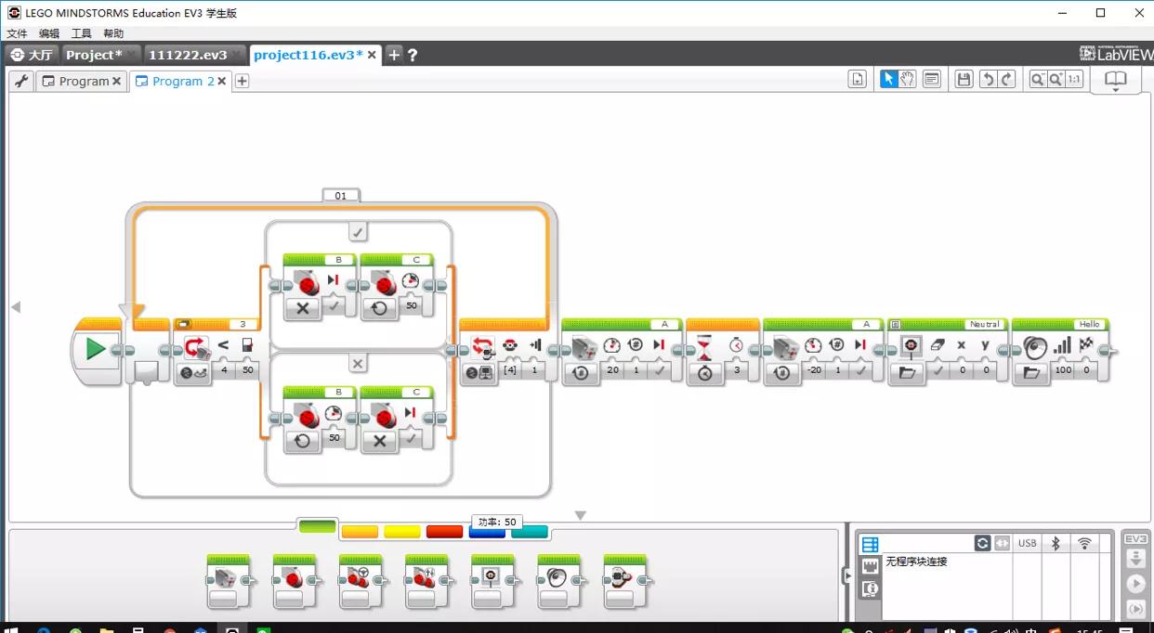Close the Program 2 tab

pyautogui.click(x=221, y=82)
